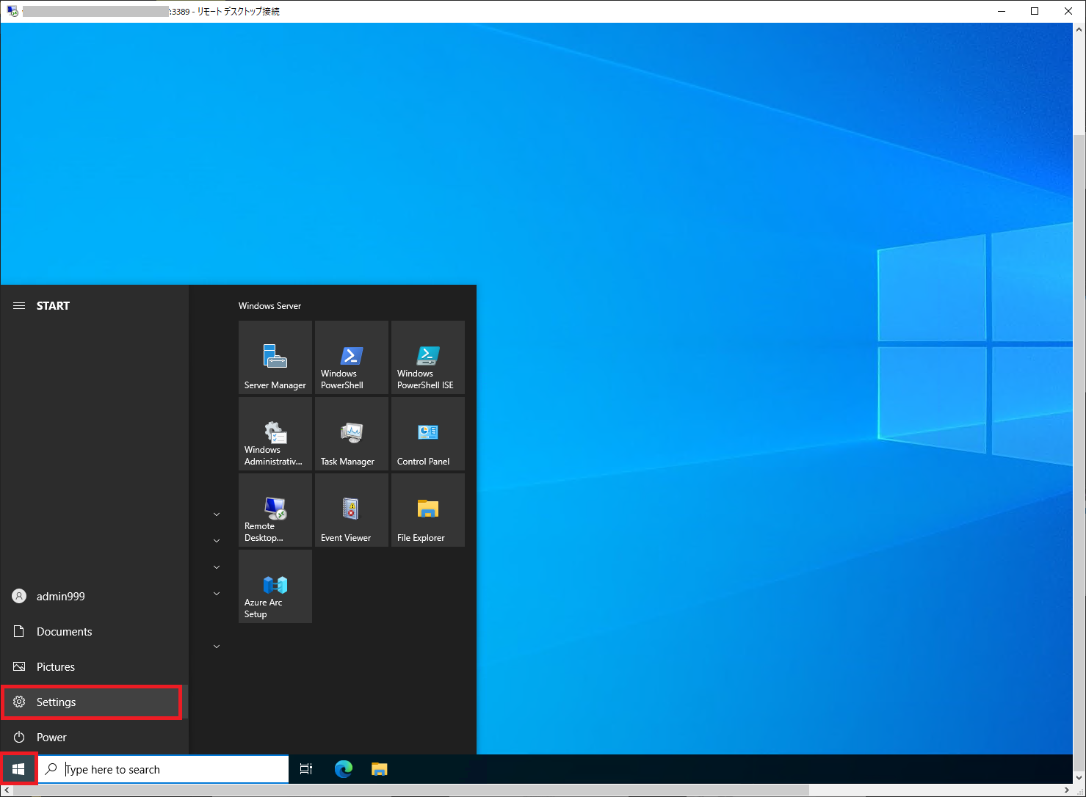The image size is (1086, 797).
Task: Open Pictures from the Start rail
Action: pos(94,667)
